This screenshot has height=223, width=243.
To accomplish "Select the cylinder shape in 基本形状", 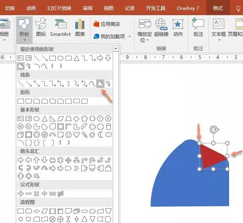I will tap(108, 127).
